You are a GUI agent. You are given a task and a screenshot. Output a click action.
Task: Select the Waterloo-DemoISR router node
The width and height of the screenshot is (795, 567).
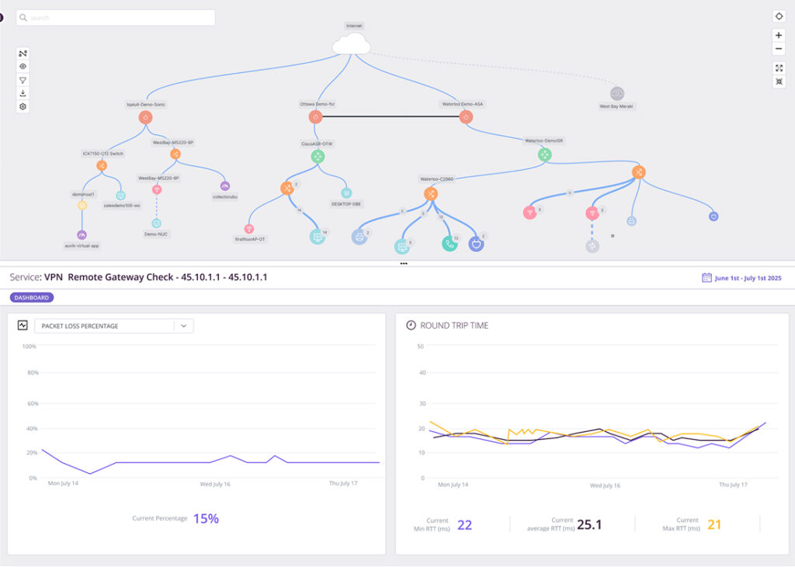coord(544,154)
